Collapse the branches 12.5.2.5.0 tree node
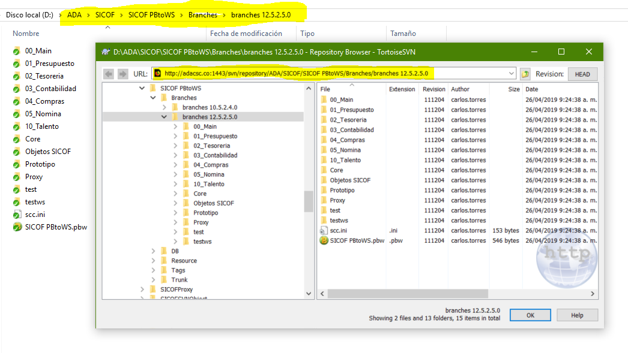This screenshot has width=628, height=353. pos(165,117)
